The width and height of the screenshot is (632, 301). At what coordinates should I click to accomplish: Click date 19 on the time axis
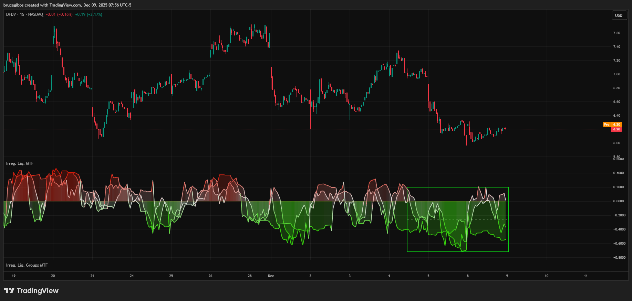pos(14,276)
